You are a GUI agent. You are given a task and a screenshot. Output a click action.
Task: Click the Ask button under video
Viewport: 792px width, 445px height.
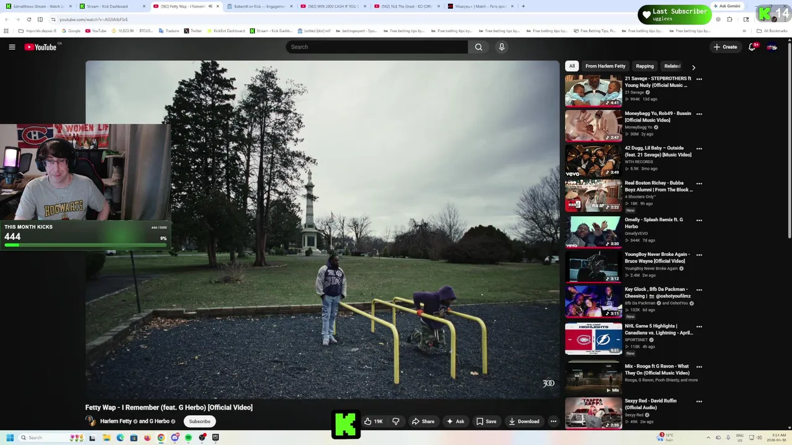455,422
